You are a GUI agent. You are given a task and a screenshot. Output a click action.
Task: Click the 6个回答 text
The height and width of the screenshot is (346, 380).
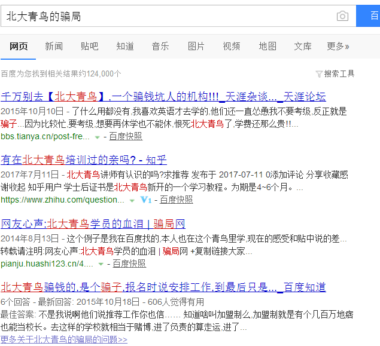(x=16, y=302)
